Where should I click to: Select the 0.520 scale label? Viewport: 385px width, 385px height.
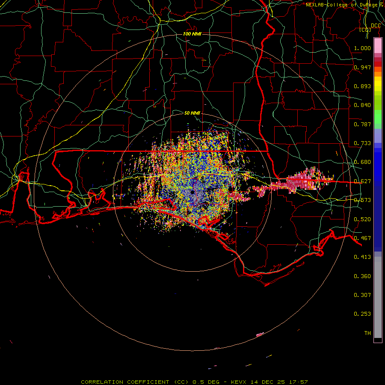tap(362, 219)
